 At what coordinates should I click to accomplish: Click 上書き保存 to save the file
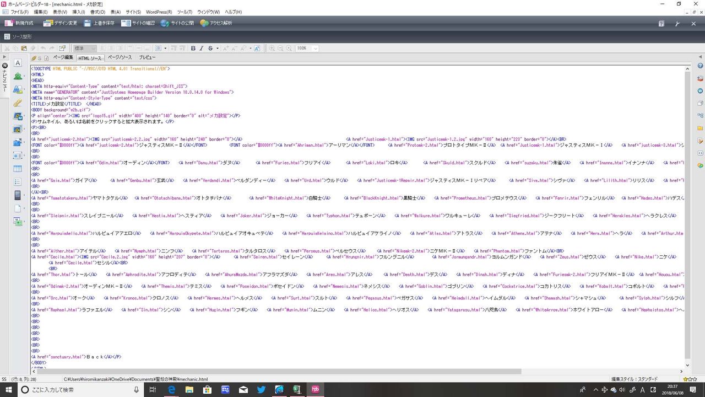(x=99, y=23)
